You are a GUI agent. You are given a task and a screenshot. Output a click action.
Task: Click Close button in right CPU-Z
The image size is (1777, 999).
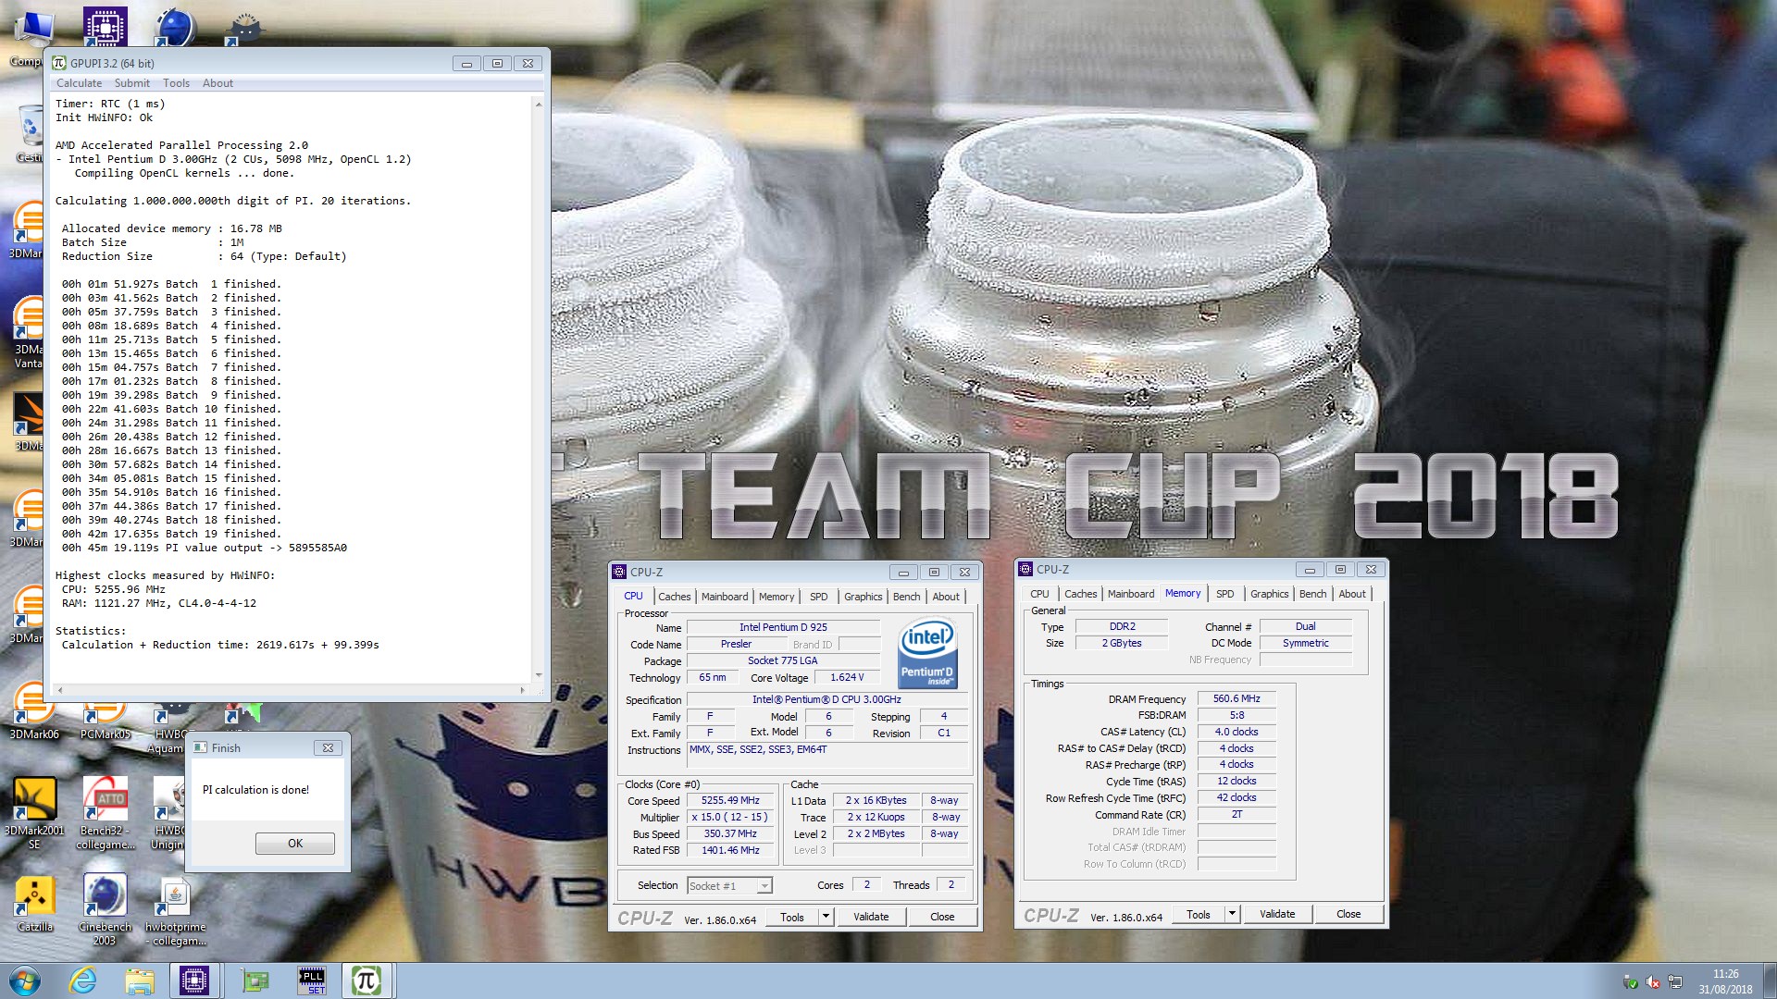1348,914
